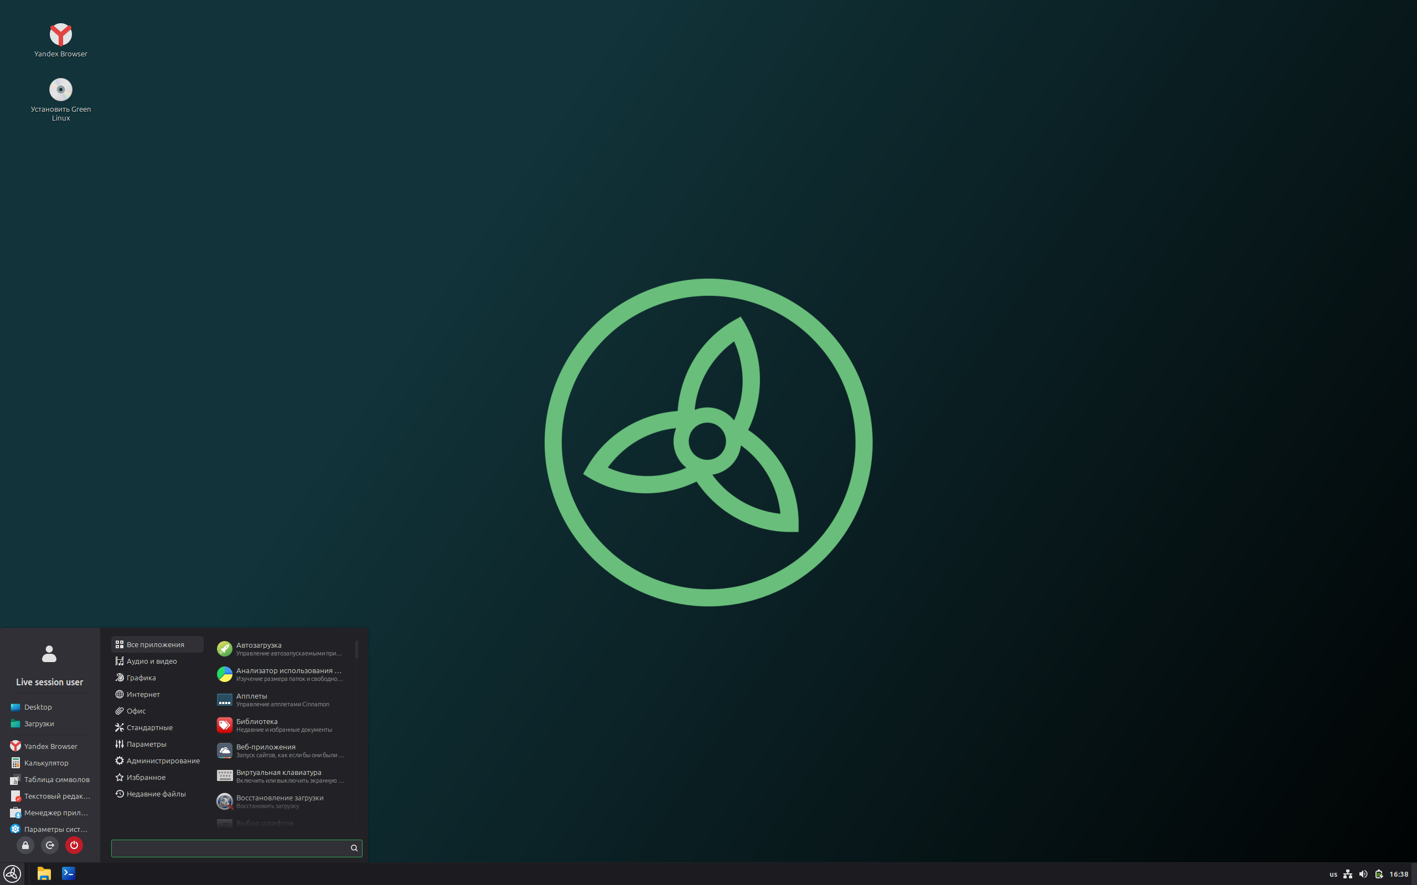
Task: Open Yandex Browser desktop shortcut
Action: [60, 40]
